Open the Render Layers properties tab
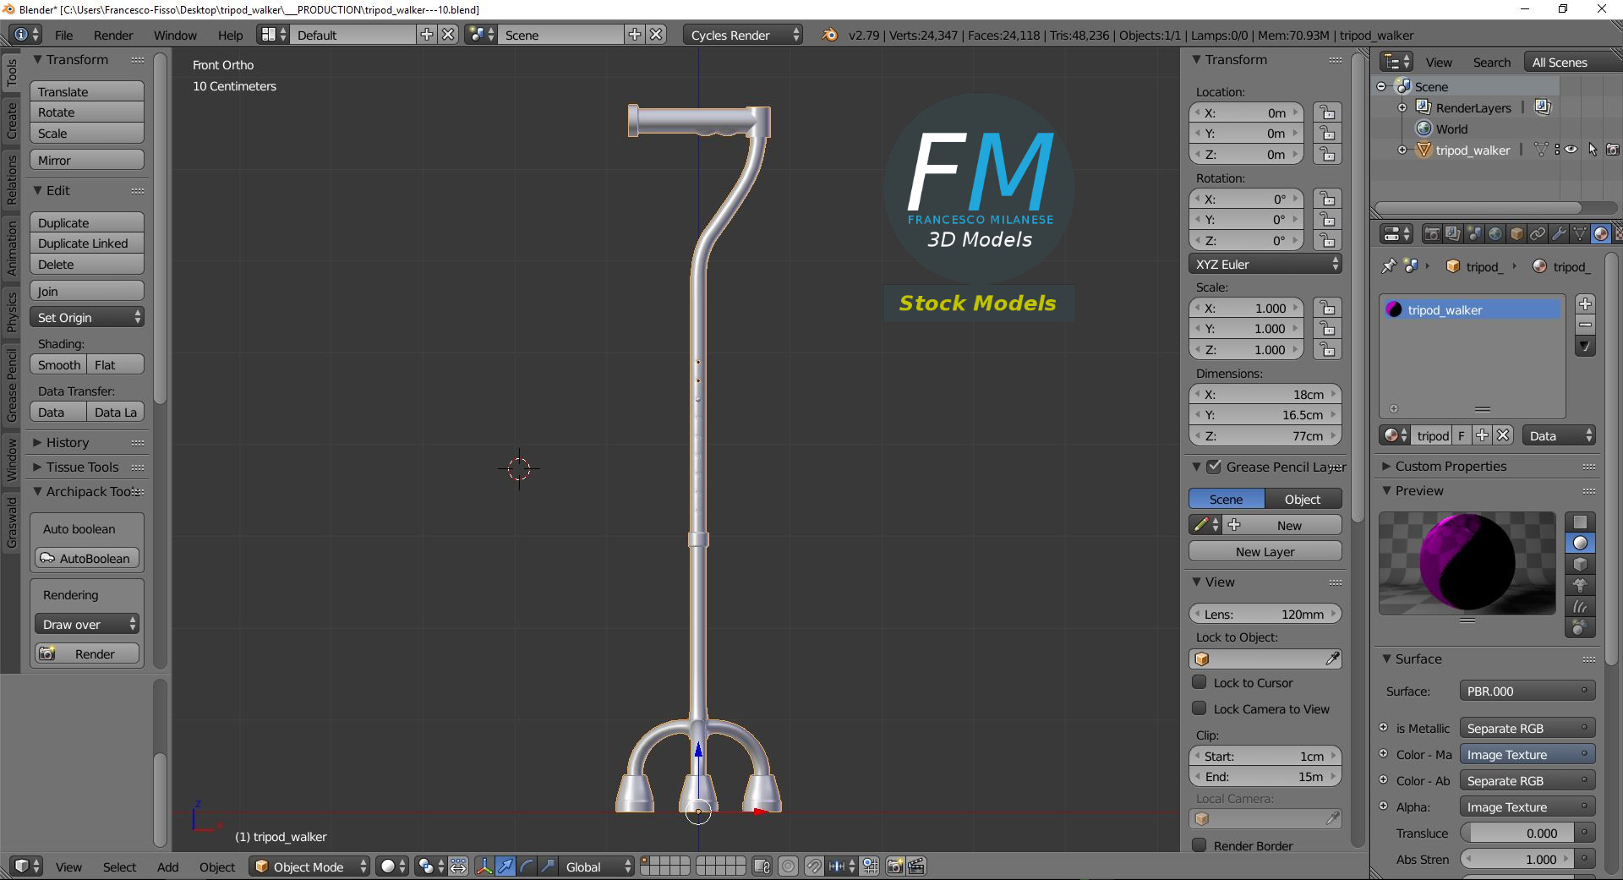This screenshot has width=1623, height=880. pos(1453,234)
